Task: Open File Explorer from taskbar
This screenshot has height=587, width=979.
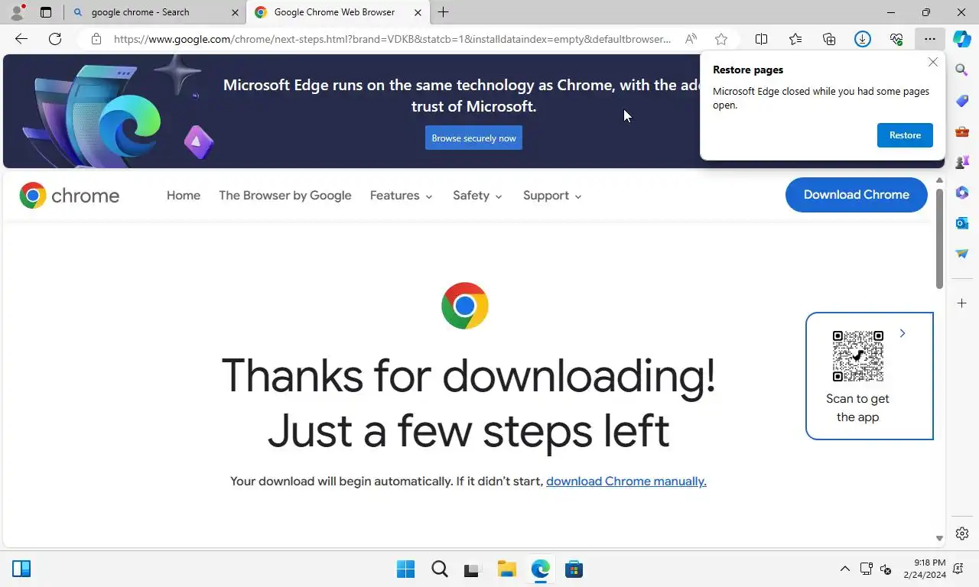Action: (506, 569)
